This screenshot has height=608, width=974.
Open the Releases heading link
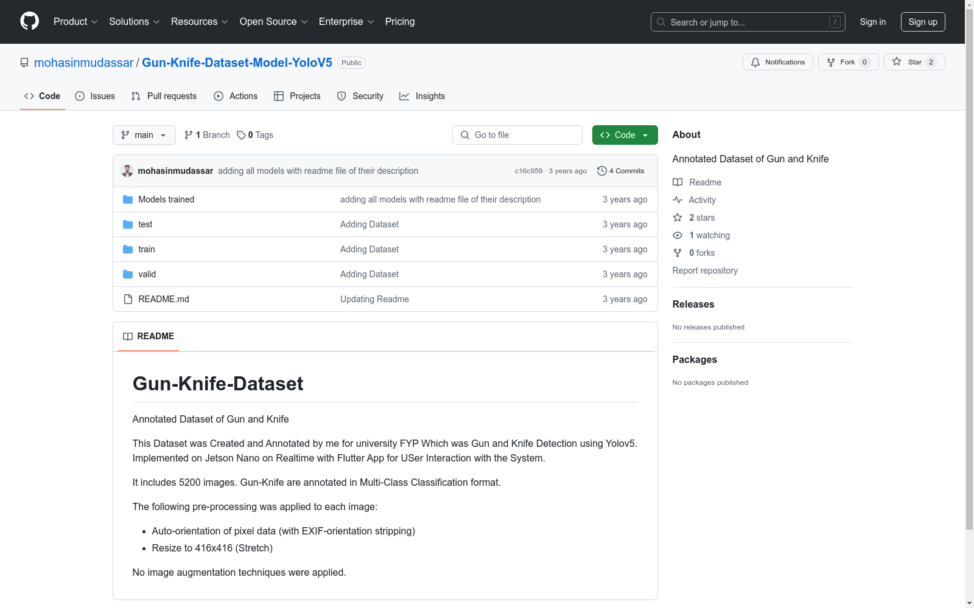(x=693, y=304)
